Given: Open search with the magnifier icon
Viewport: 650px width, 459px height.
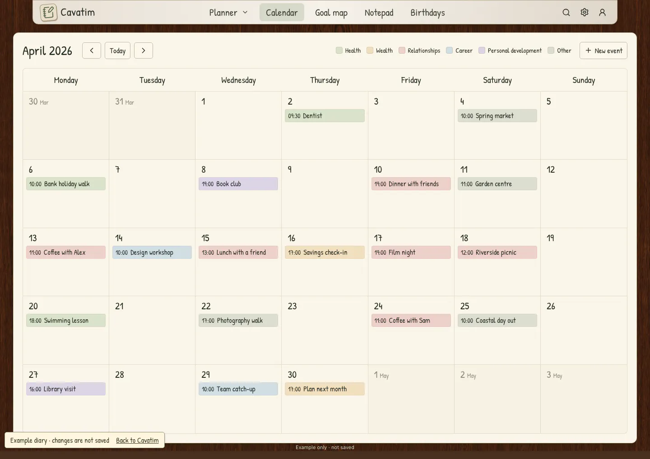Looking at the screenshot, I should (566, 13).
